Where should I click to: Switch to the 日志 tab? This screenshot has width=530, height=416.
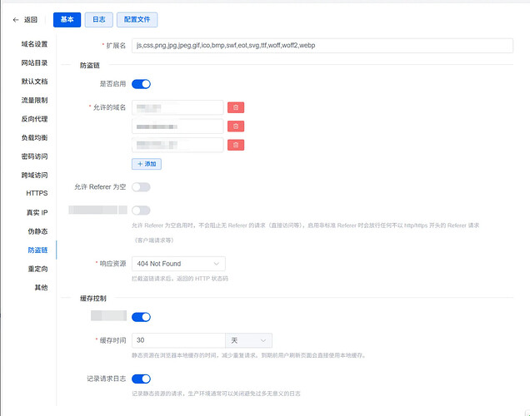pos(98,20)
